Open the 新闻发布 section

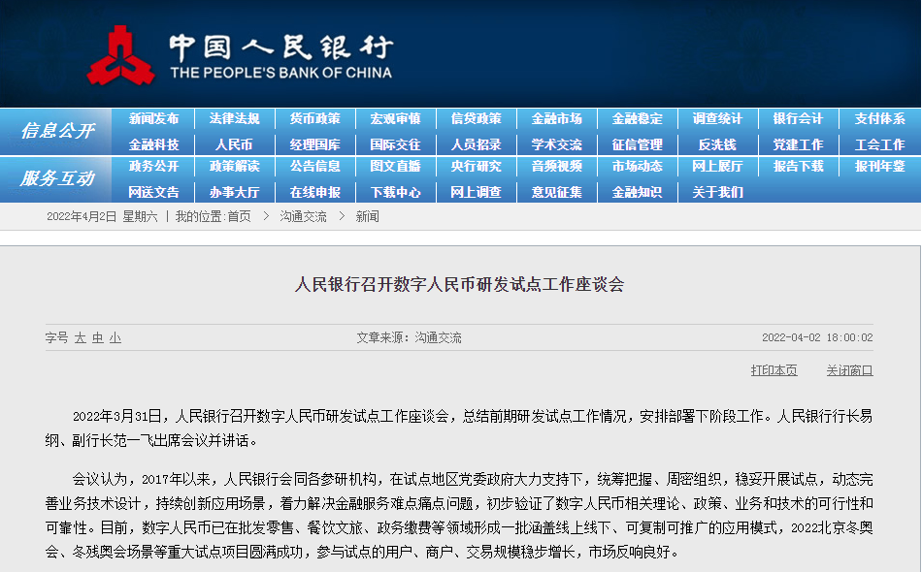(153, 118)
